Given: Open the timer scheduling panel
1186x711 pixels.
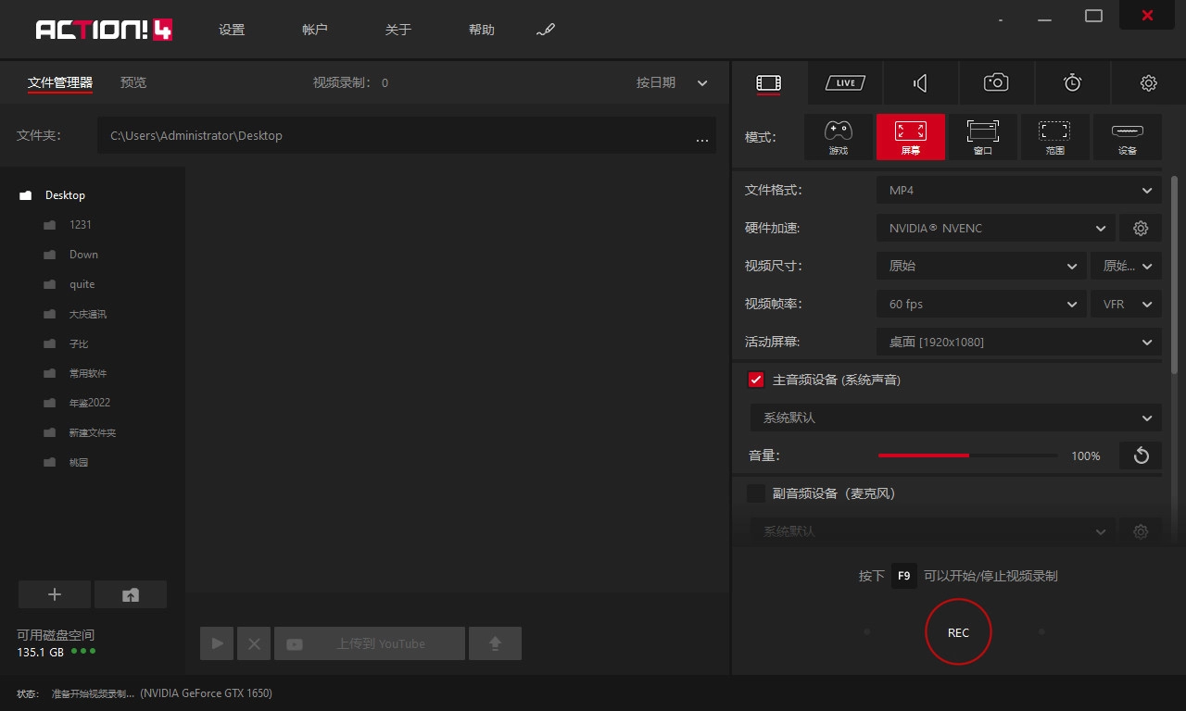Looking at the screenshot, I should click(1072, 82).
